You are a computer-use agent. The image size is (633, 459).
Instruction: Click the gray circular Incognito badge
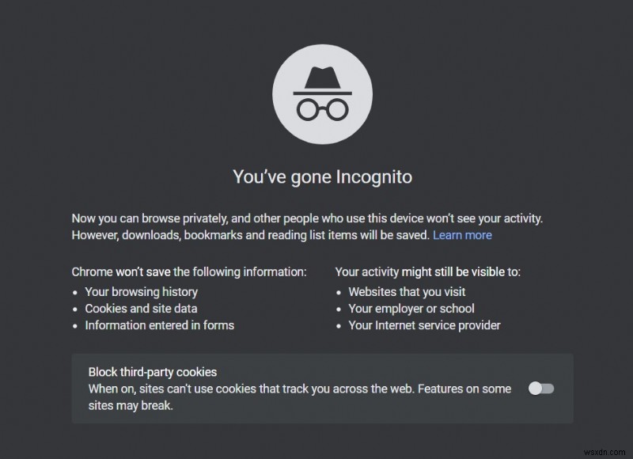coord(322,93)
